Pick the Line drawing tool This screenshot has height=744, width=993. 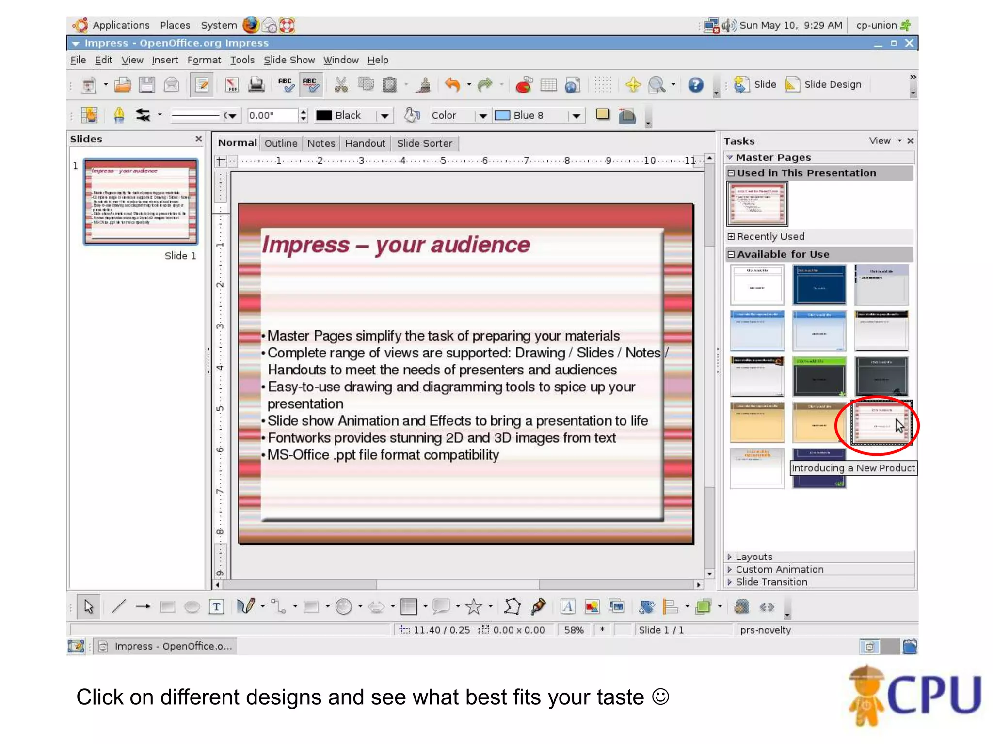coord(119,606)
